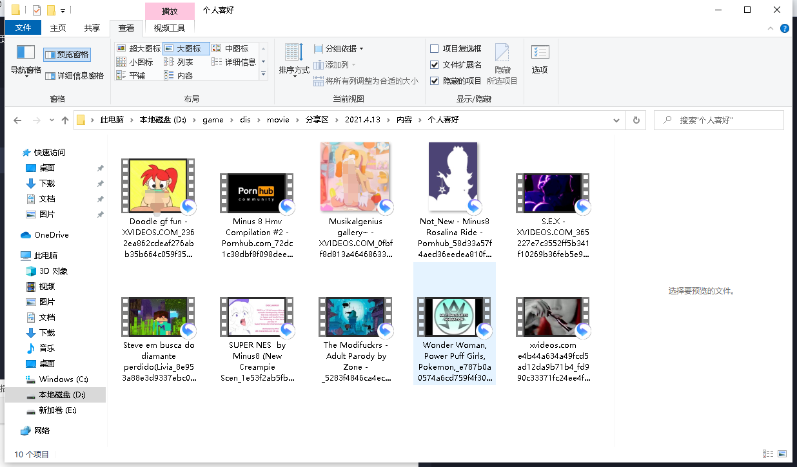This screenshot has height=467, width=797.
Task: Switch layout to 小图标
Action: pos(135,62)
